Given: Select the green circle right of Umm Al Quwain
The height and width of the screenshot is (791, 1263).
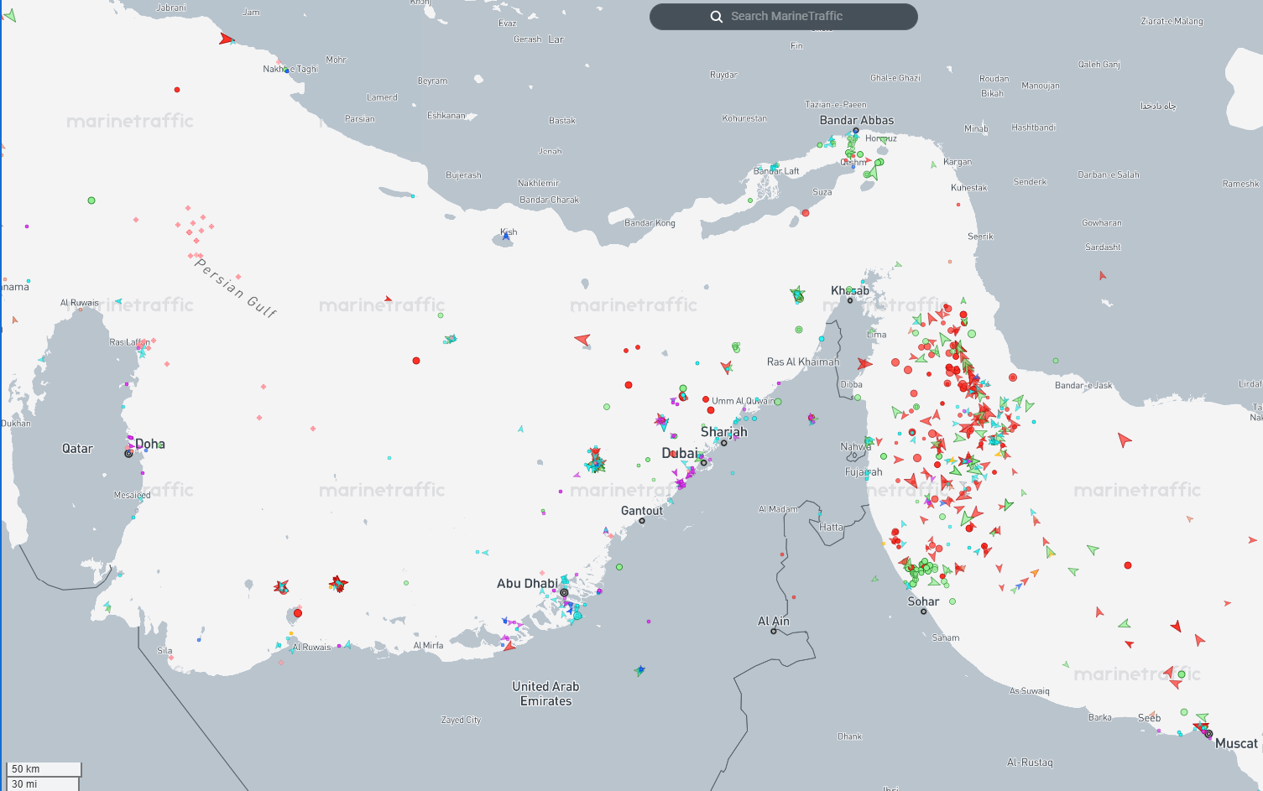Looking at the screenshot, I should [778, 402].
